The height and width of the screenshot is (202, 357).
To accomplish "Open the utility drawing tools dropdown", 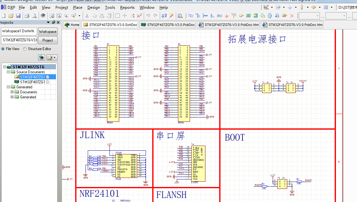I will pos(272,7).
